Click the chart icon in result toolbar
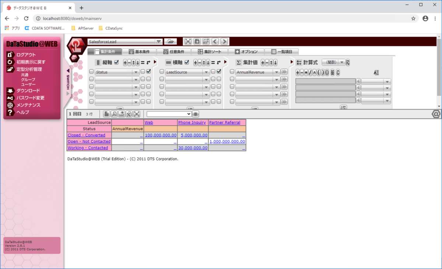Viewport: 442px width, 269px height. coord(122,114)
